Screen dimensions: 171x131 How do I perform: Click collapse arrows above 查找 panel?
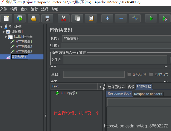point(53,67)
